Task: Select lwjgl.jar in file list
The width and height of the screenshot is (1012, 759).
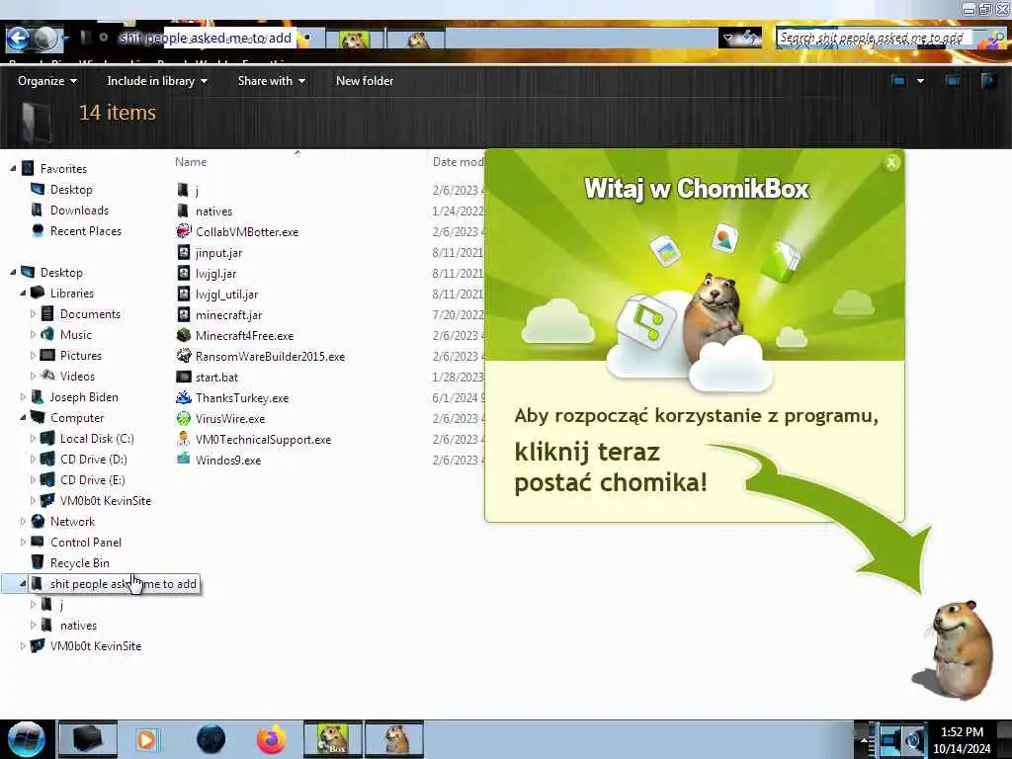Action: pyautogui.click(x=215, y=274)
